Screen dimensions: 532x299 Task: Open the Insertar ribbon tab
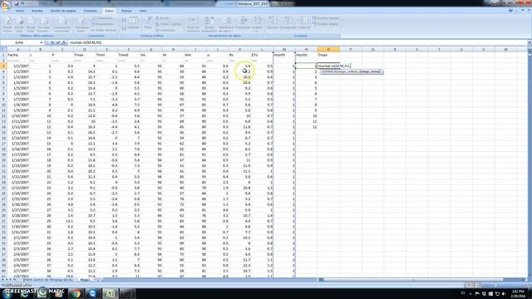coord(37,11)
